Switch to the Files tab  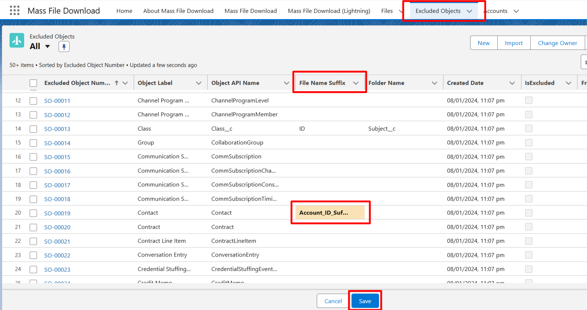pyautogui.click(x=387, y=11)
